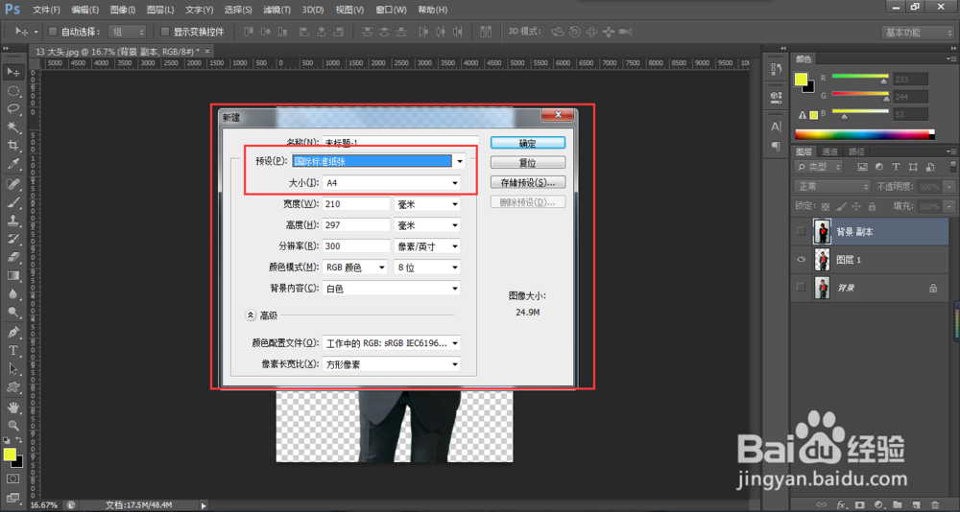
Task: Show the 背景 layer visibility box
Action: [801, 288]
